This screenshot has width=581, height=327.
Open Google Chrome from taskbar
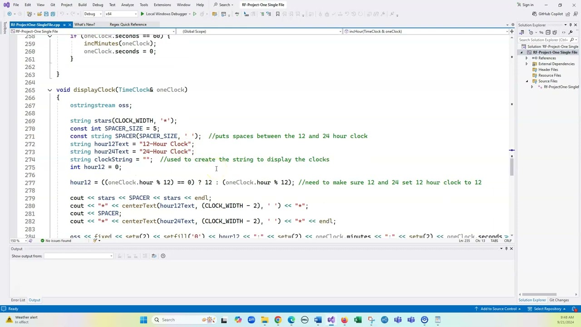click(x=278, y=320)
